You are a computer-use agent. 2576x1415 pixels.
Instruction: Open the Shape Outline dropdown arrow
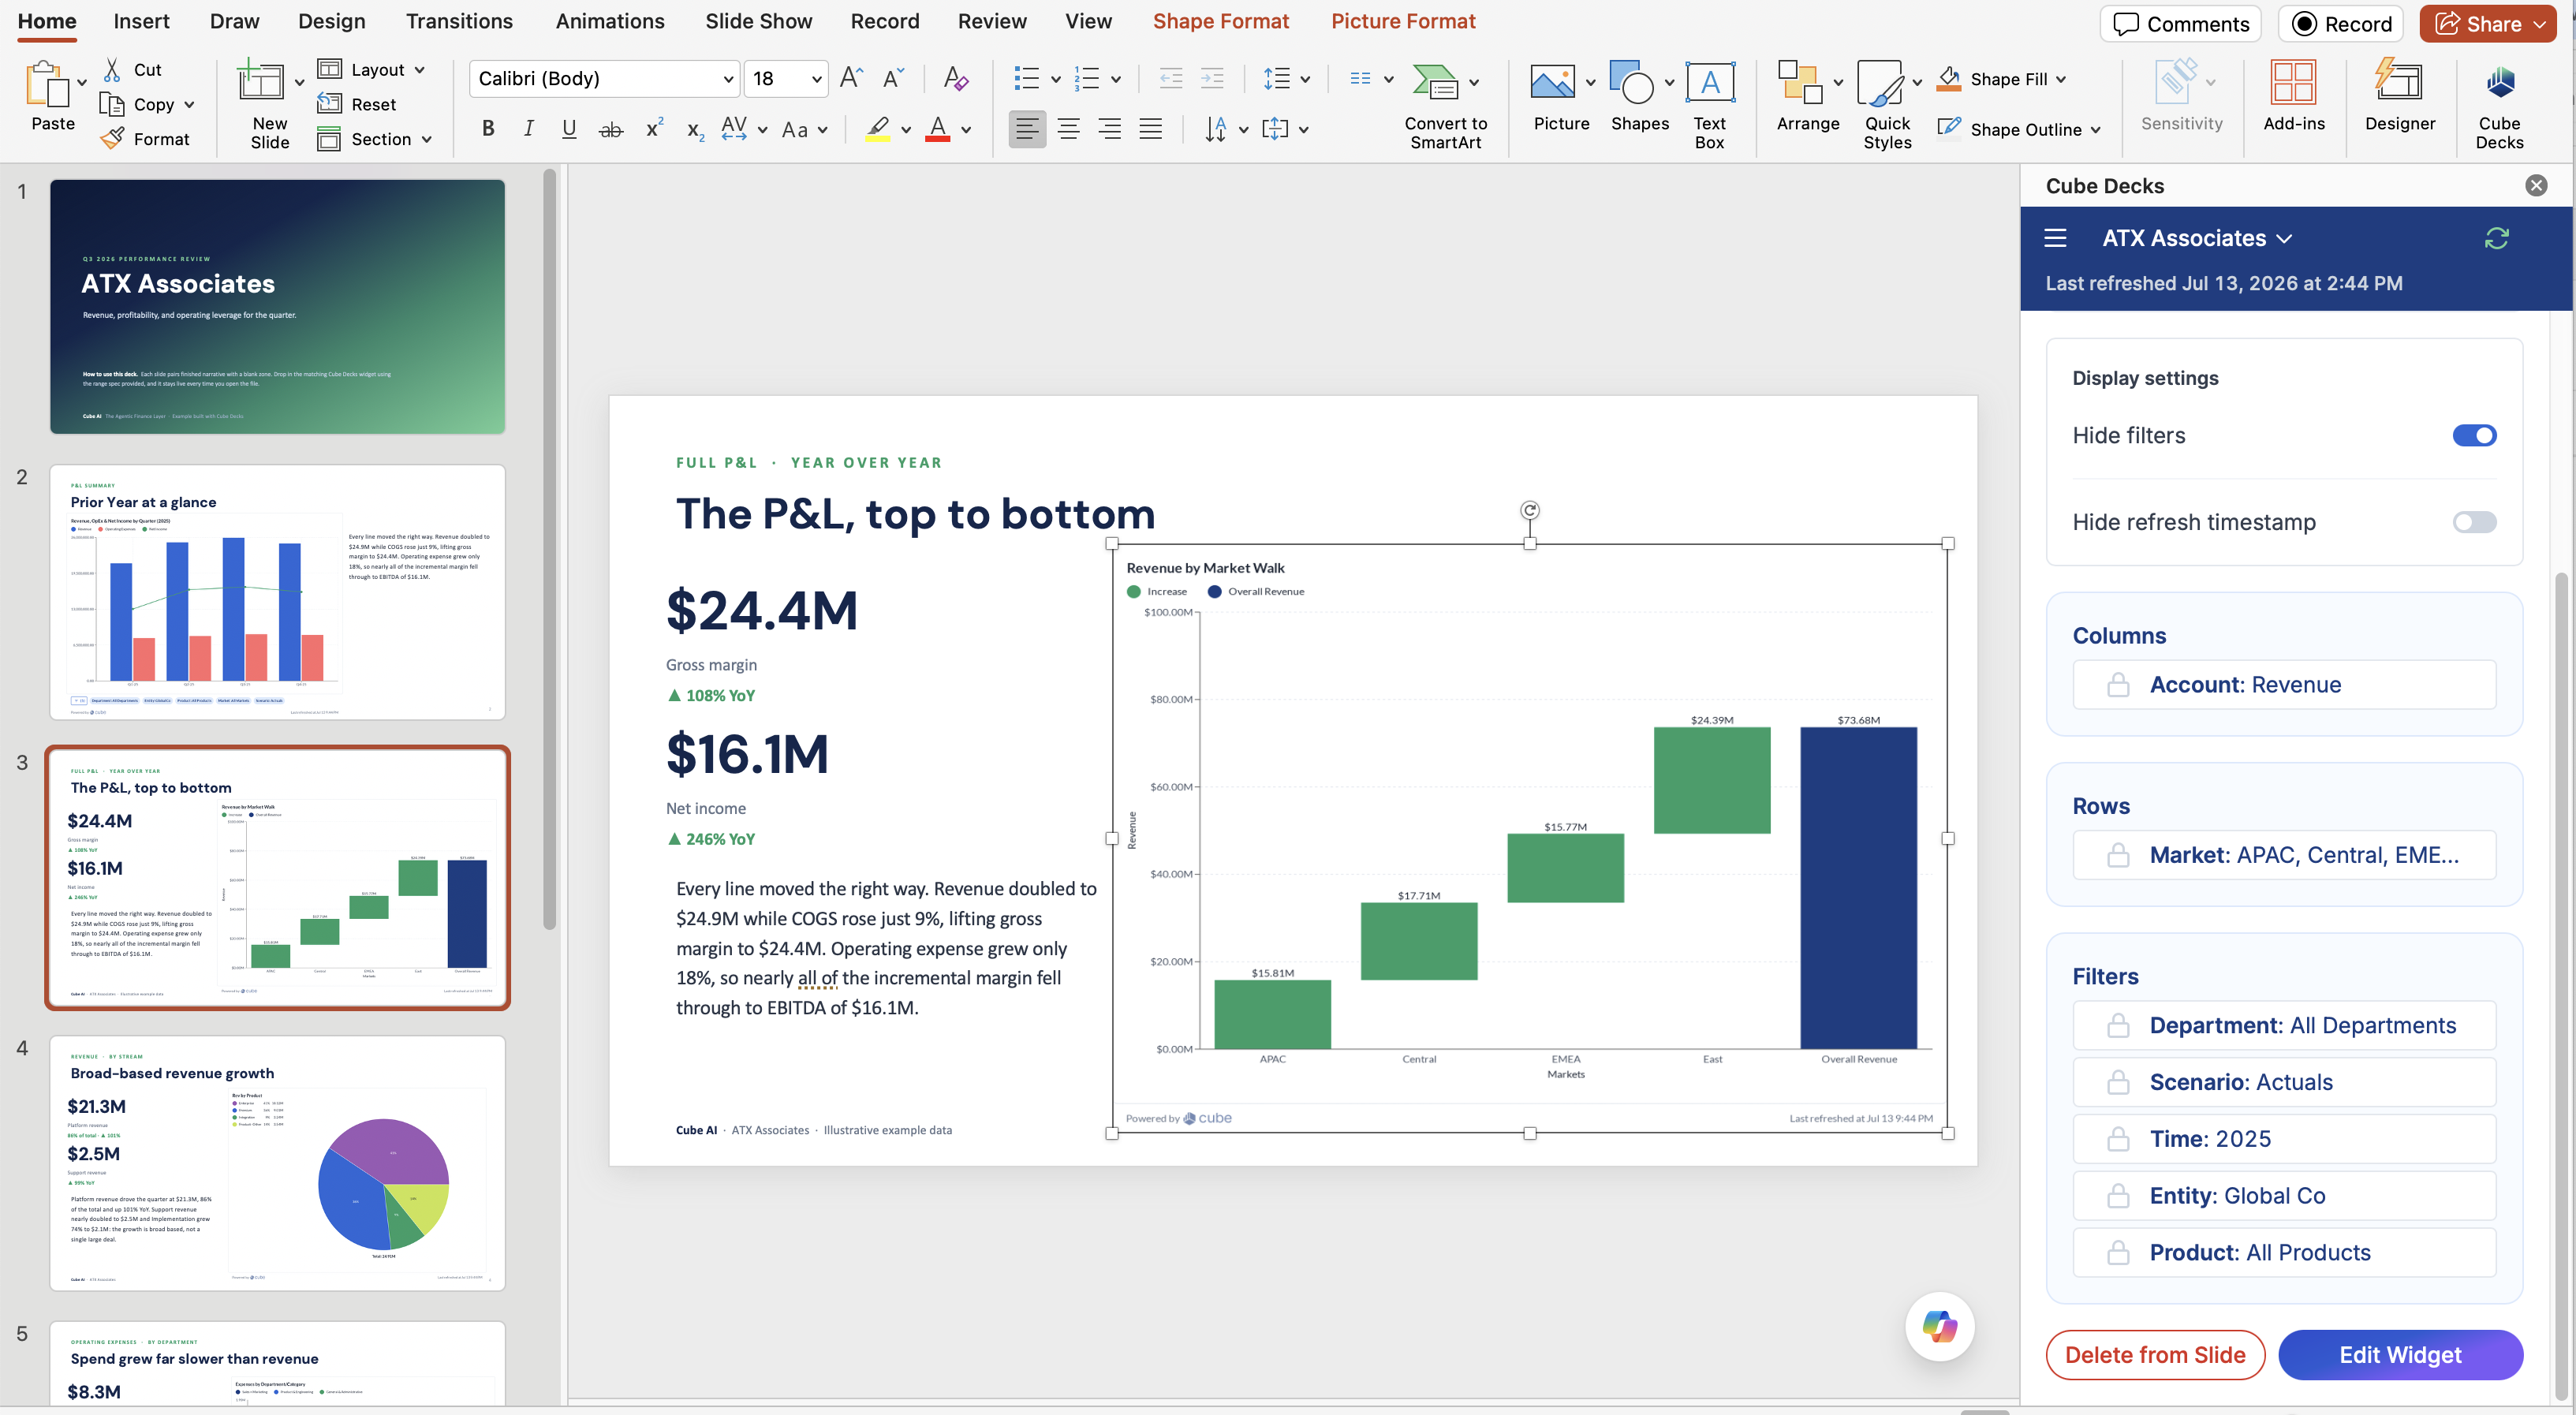(x=2095, y=130)
